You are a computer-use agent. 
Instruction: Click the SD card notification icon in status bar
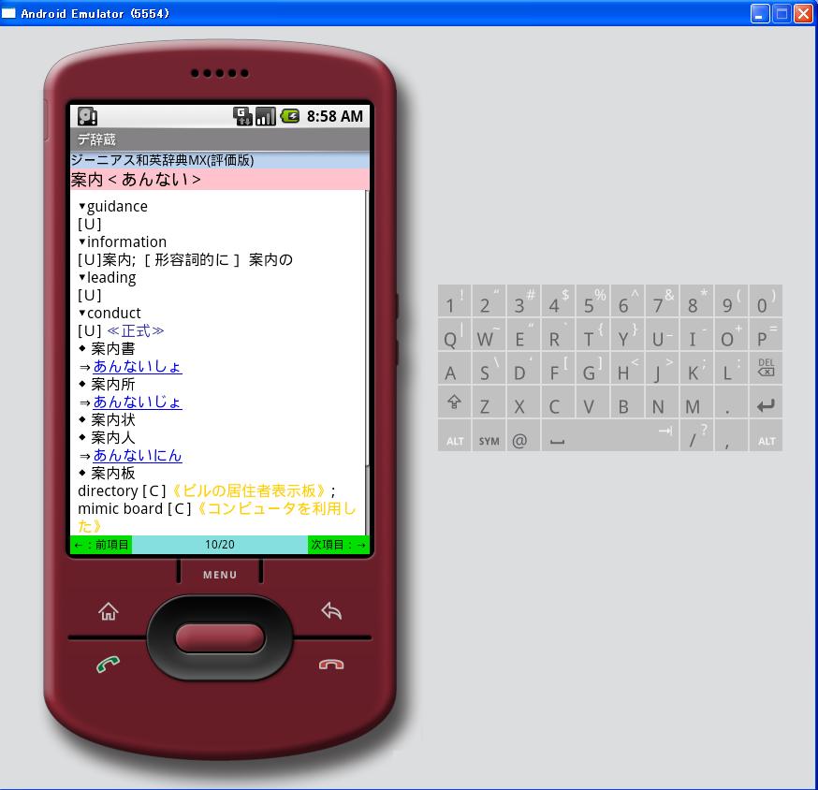point(87,116)
